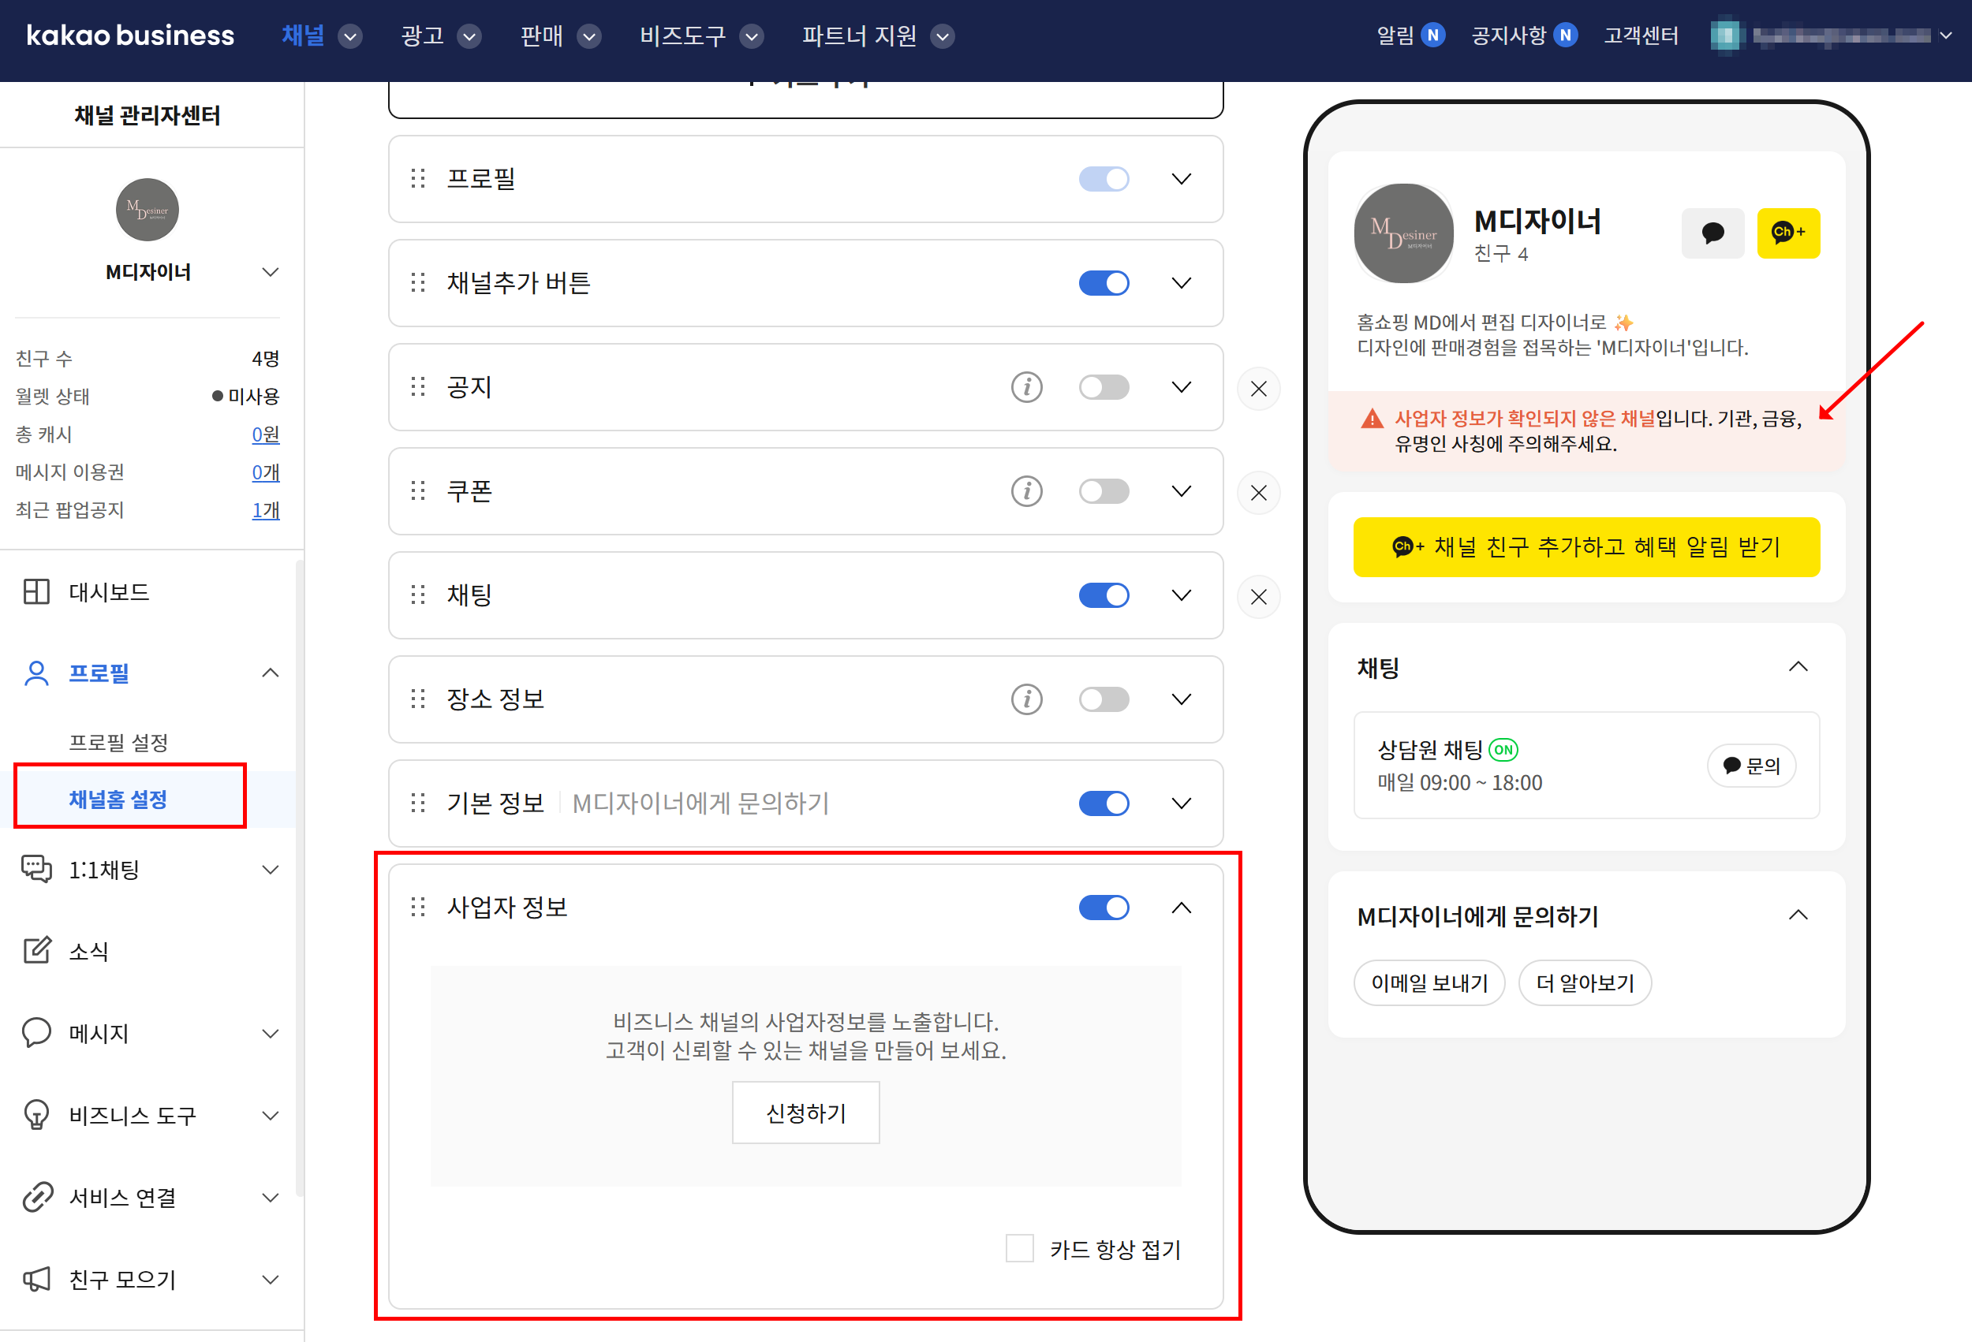Remove the 쿠폰 card with X icon
The image size is (1972, 1342).
[1258, 493]
